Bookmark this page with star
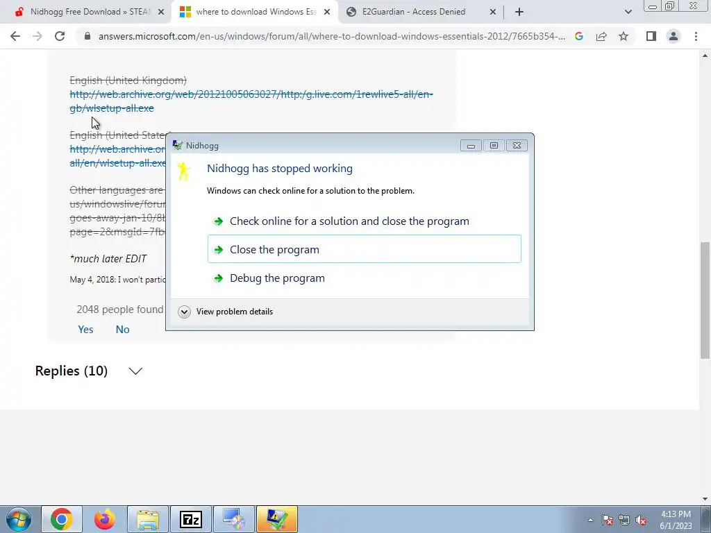Screen dimensions: 711x533 point(624,36)
